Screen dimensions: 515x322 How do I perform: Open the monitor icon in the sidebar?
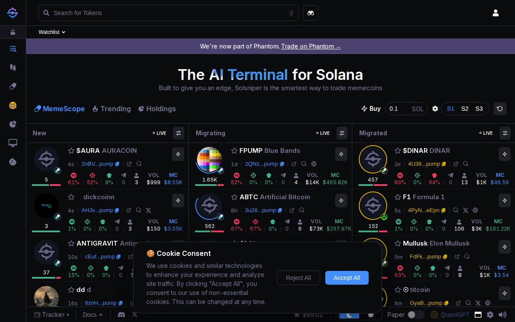point(13,143)
